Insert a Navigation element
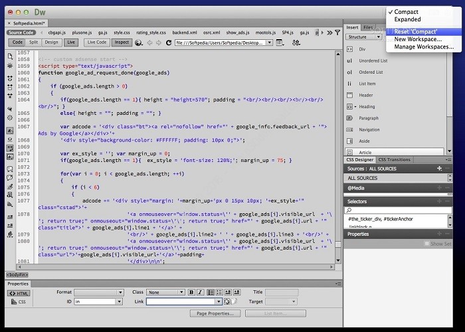The width and height of the screenshot is (465, 332). click(x=369, y=129)
